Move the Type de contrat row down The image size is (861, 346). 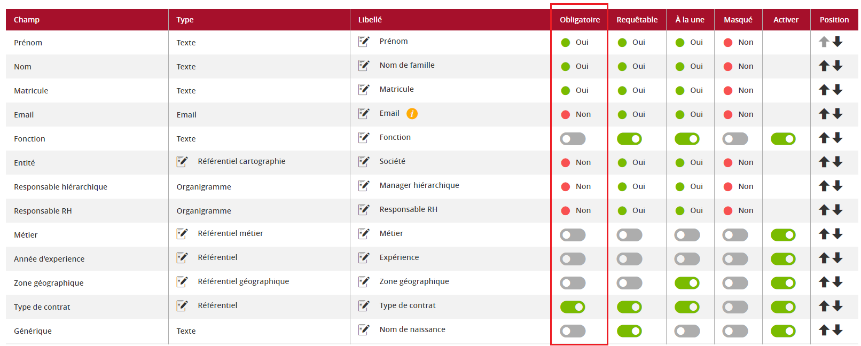[837, 306]
